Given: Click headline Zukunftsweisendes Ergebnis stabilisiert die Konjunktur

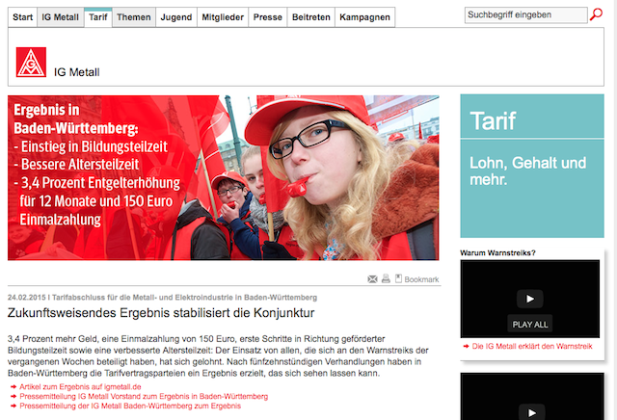Looking at the screenshot, I should [161, 313].
